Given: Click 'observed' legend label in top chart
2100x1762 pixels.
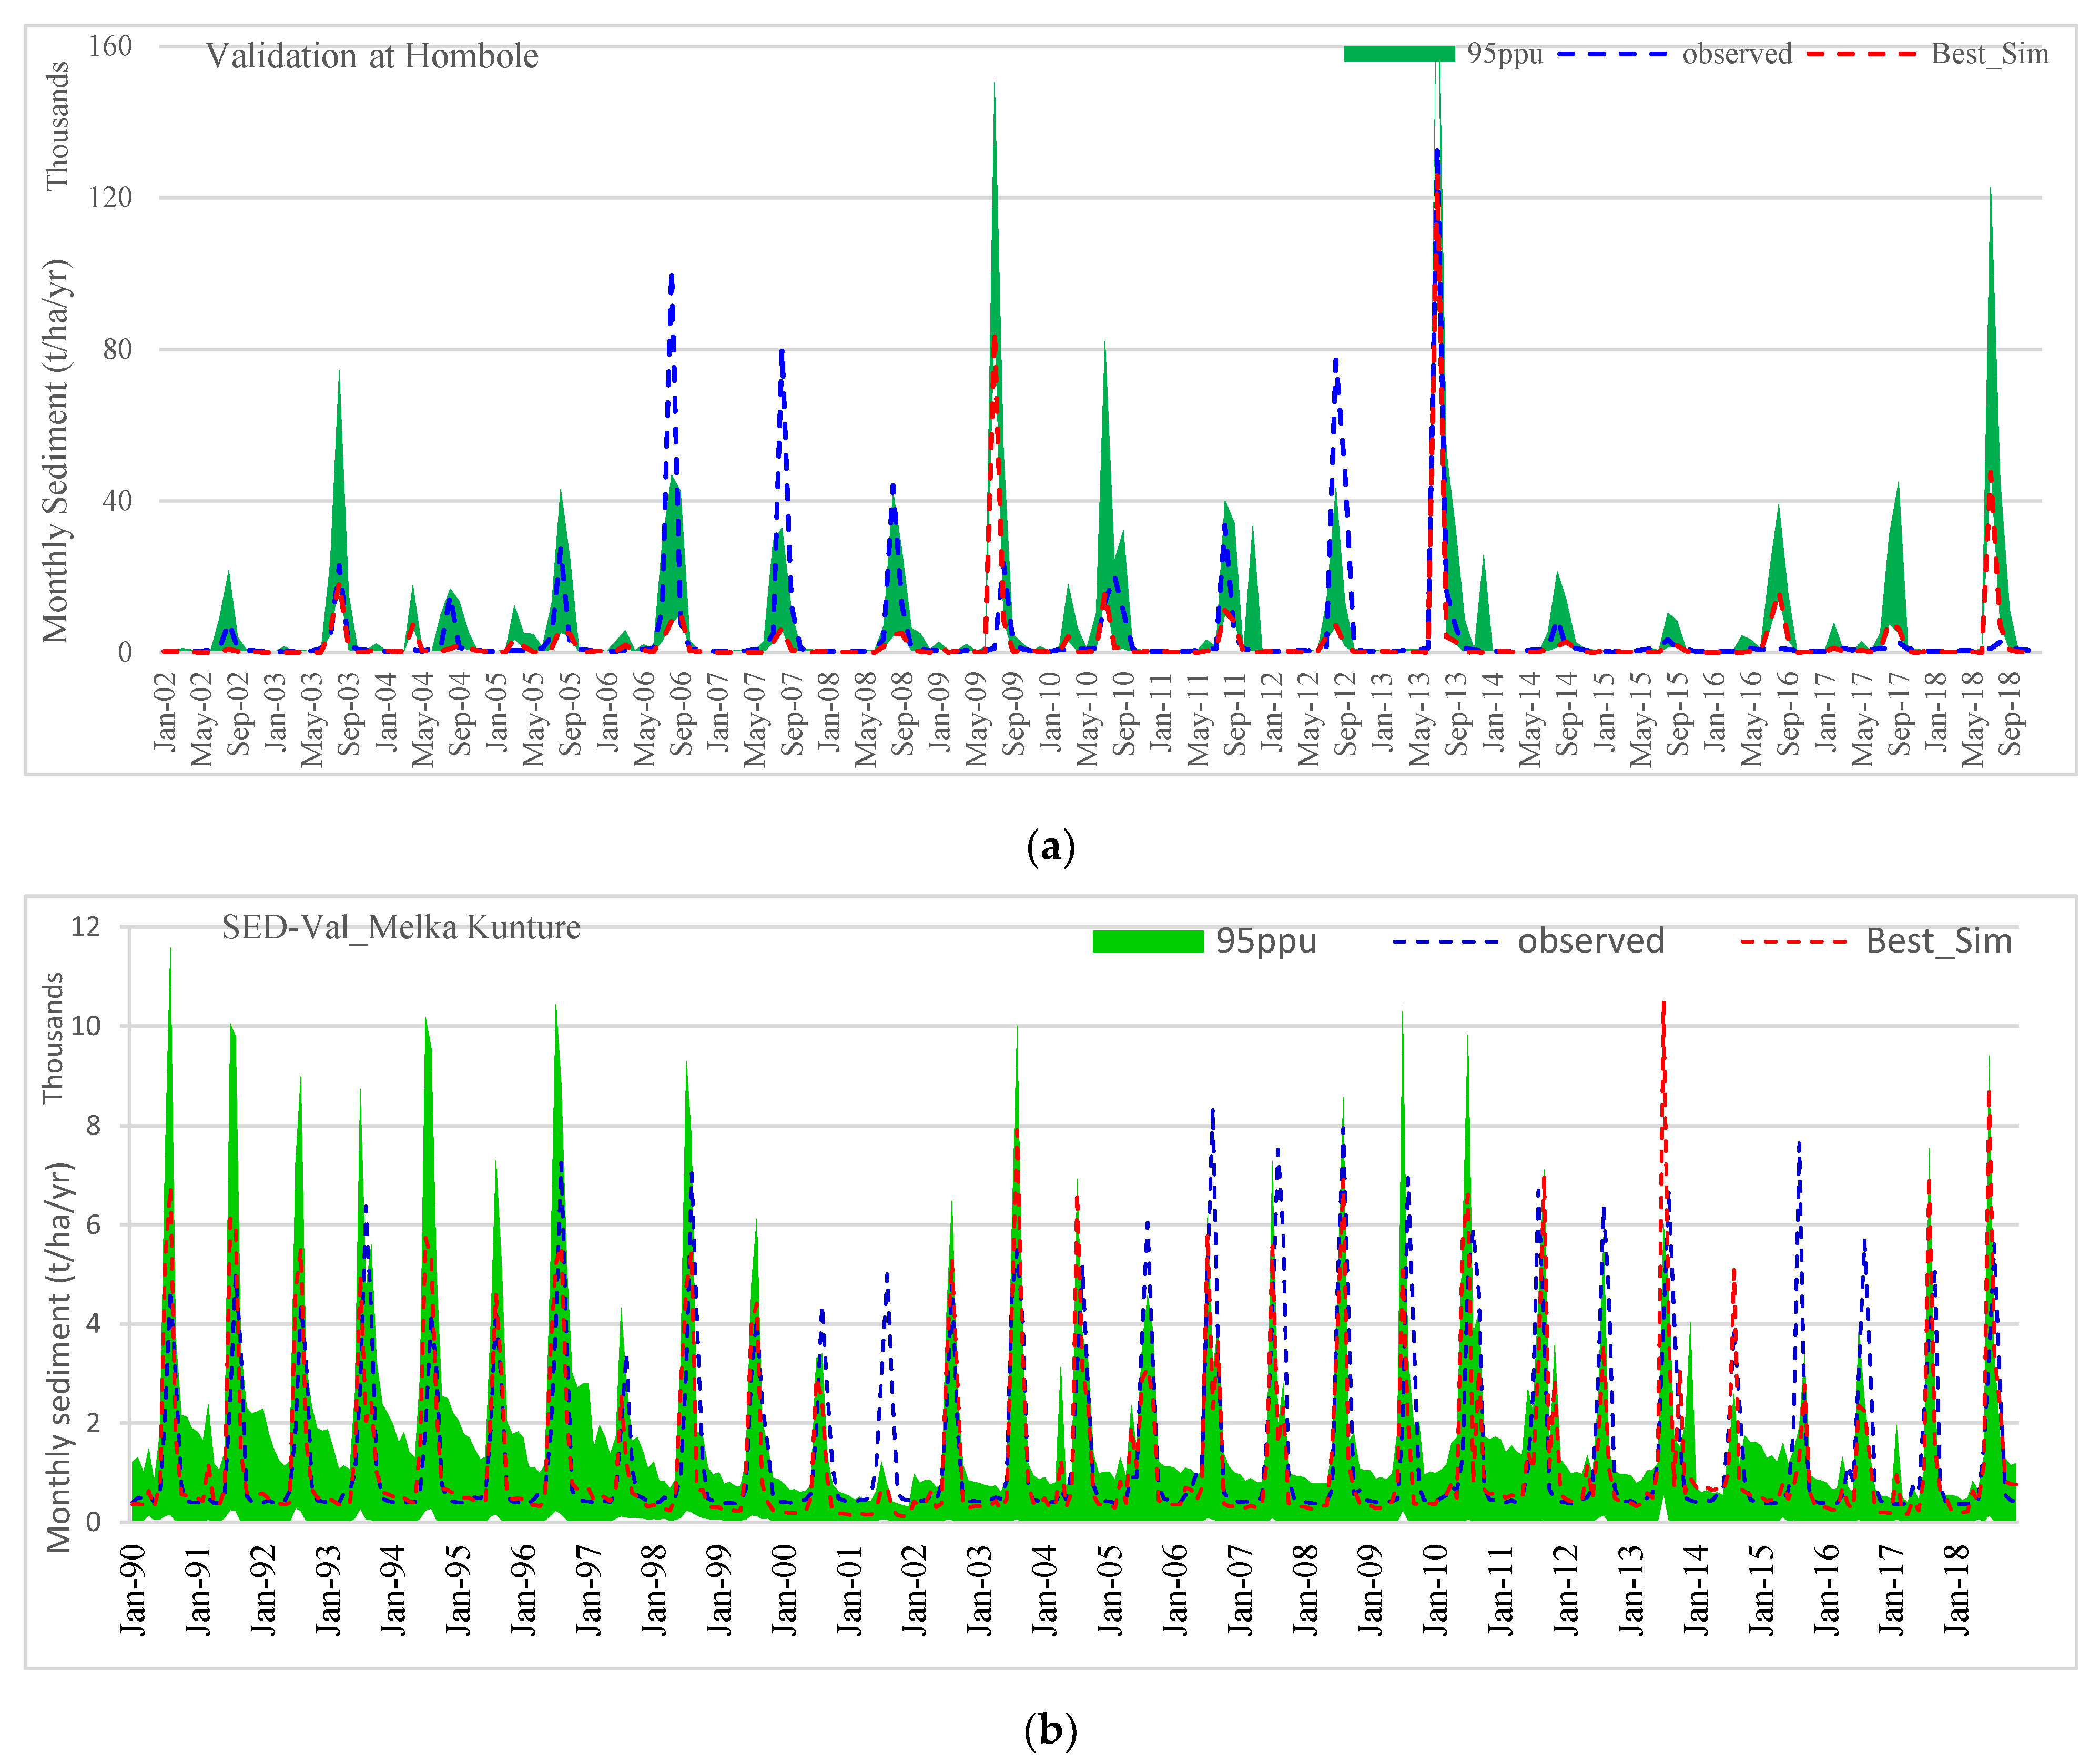Looking at the screenshot, I should (1737, 54).
